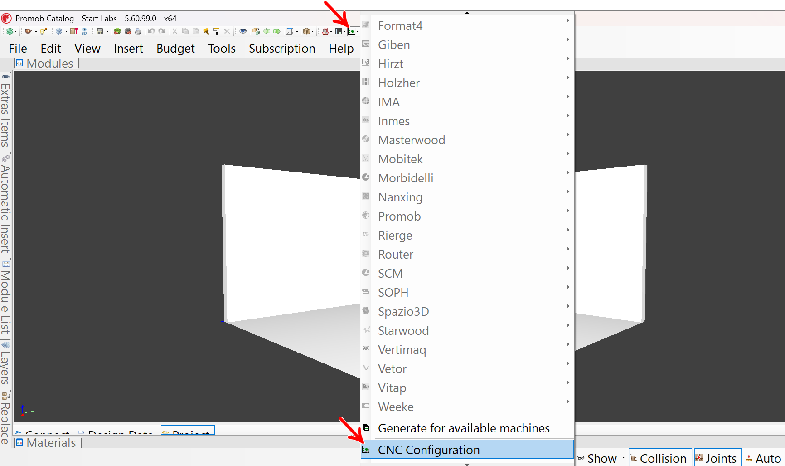
Task: Toggle the eye visibility toolbar icon
Action: [x=243, y=31]
